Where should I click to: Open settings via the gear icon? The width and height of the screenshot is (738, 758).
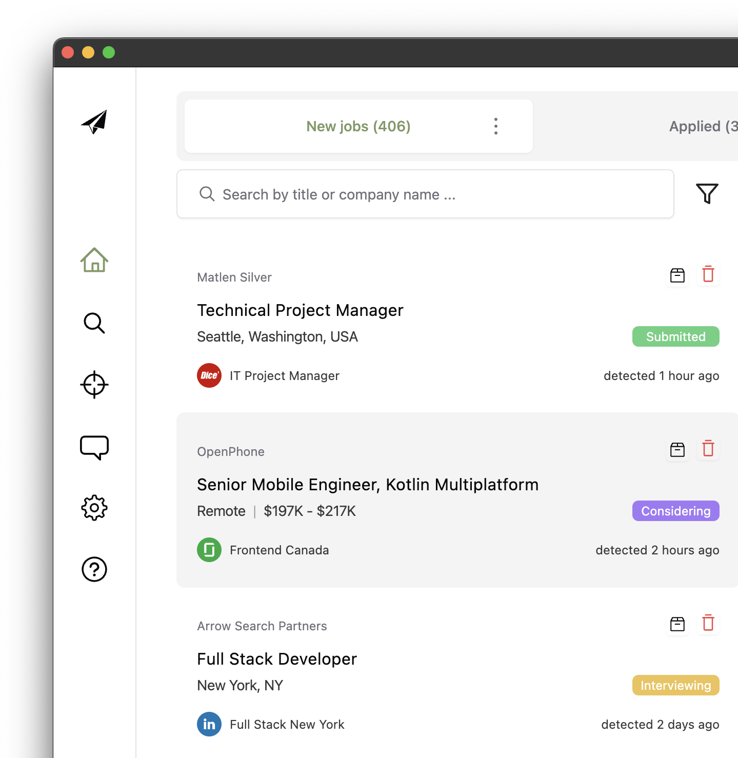94,508
